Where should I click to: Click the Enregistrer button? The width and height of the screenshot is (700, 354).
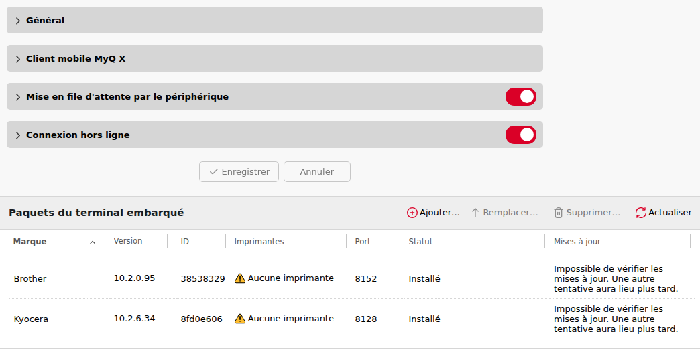(239, 172)
